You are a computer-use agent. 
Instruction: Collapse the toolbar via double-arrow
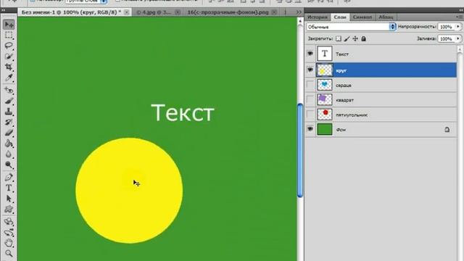point(3,10)
